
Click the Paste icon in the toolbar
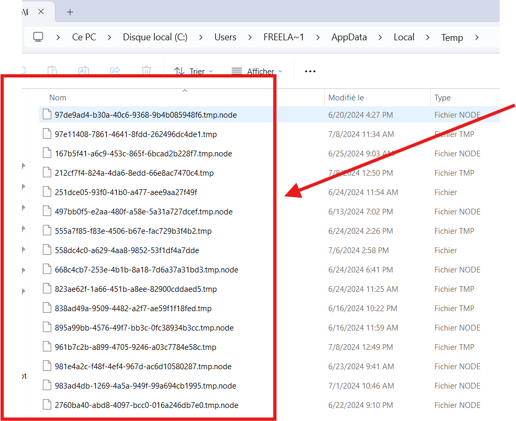coord(52,71)
